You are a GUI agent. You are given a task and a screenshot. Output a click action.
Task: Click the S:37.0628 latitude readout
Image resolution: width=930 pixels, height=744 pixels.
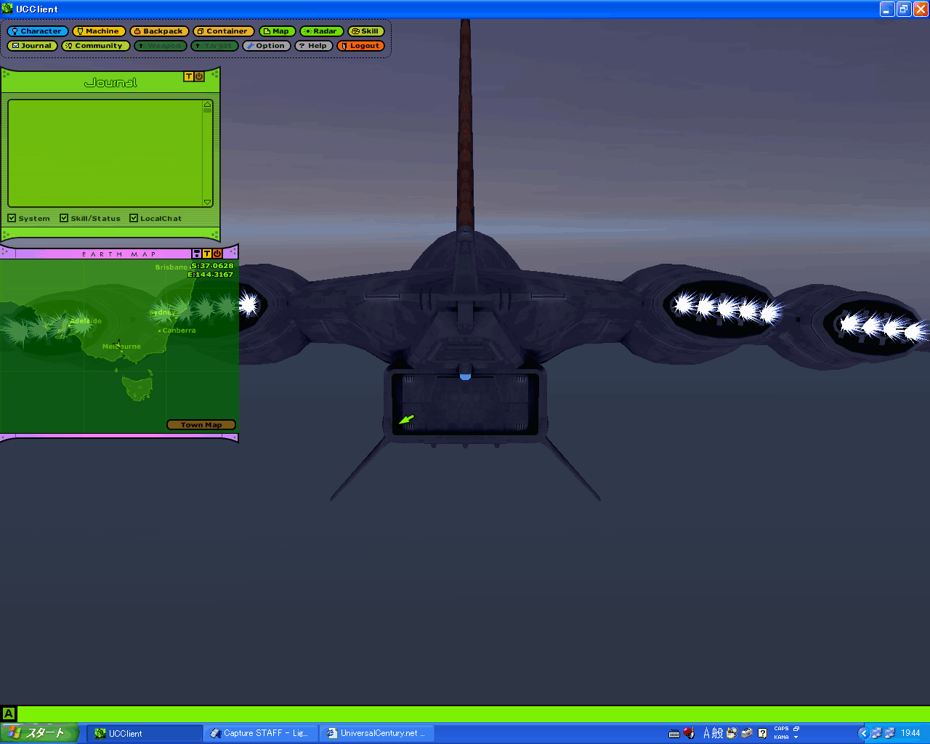212,266
